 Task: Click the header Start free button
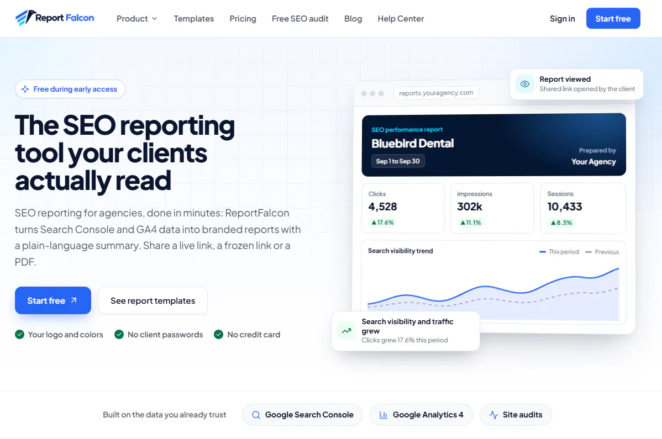click(613, 18)
